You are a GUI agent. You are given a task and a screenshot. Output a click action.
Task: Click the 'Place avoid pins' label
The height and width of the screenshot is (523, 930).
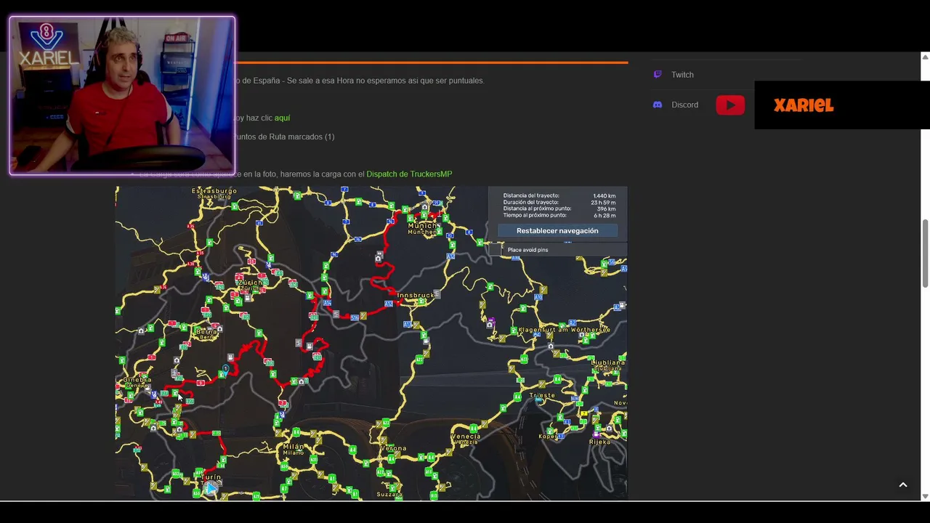point(527,250)
